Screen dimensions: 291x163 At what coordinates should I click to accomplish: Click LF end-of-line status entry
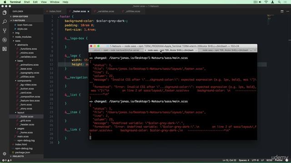tap(262, 160)
